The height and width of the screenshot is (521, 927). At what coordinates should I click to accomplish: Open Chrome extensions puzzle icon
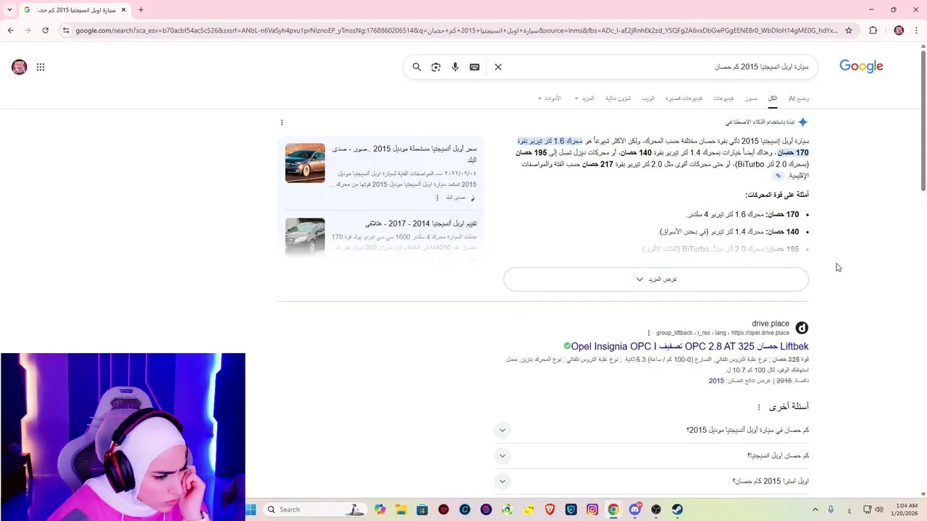point(873,30)
